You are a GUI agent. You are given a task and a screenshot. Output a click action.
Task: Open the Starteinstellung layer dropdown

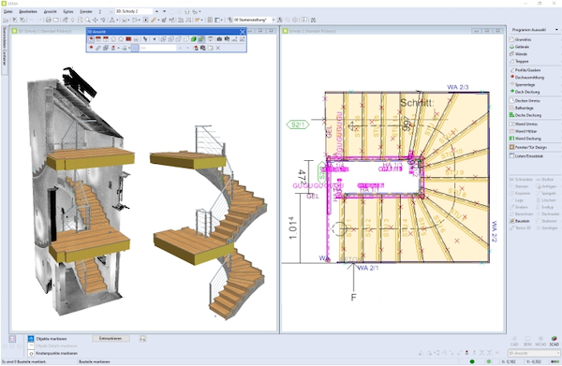pos(254,20)
